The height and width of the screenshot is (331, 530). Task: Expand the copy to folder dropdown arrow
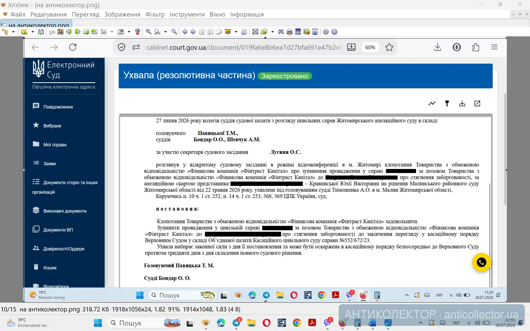272,32
